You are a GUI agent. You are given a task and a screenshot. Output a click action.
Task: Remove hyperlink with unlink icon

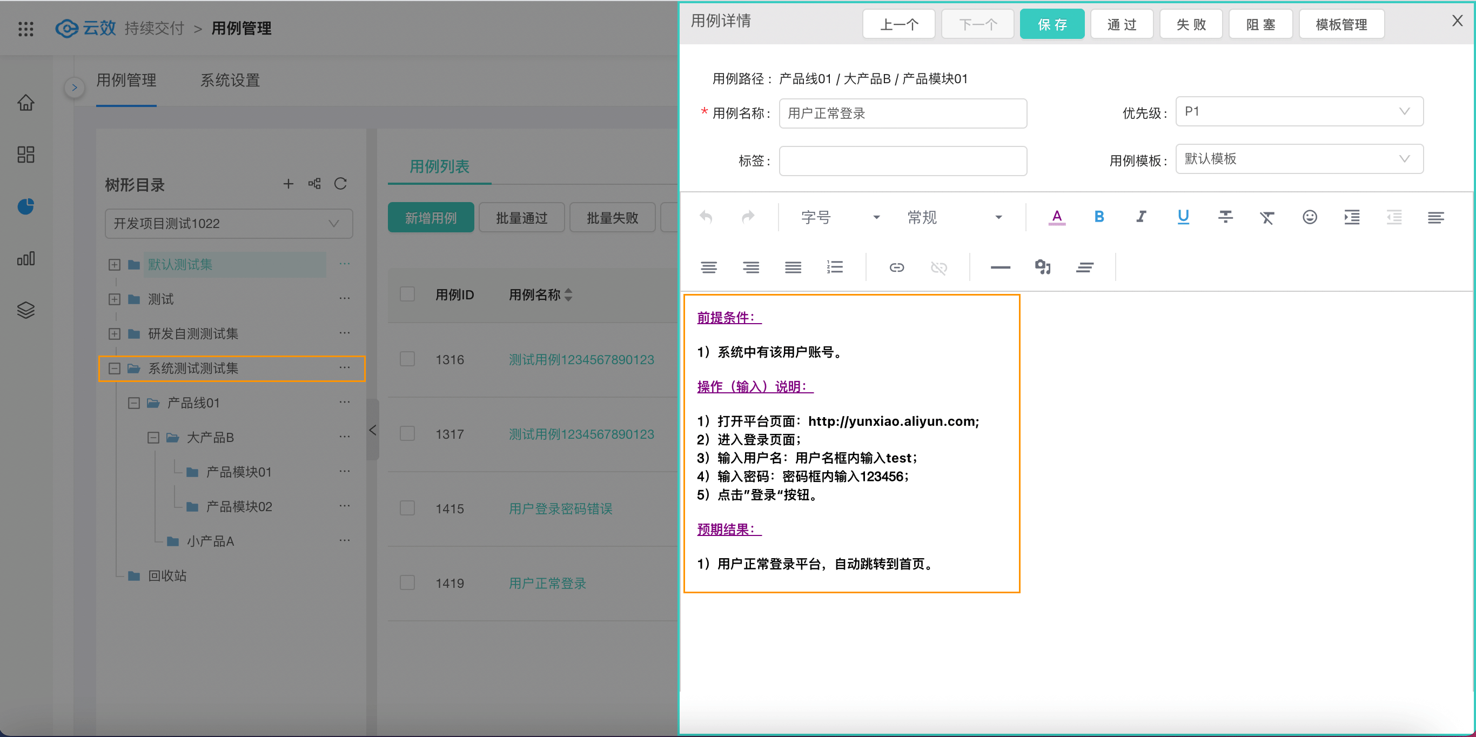tap(938, 267)
